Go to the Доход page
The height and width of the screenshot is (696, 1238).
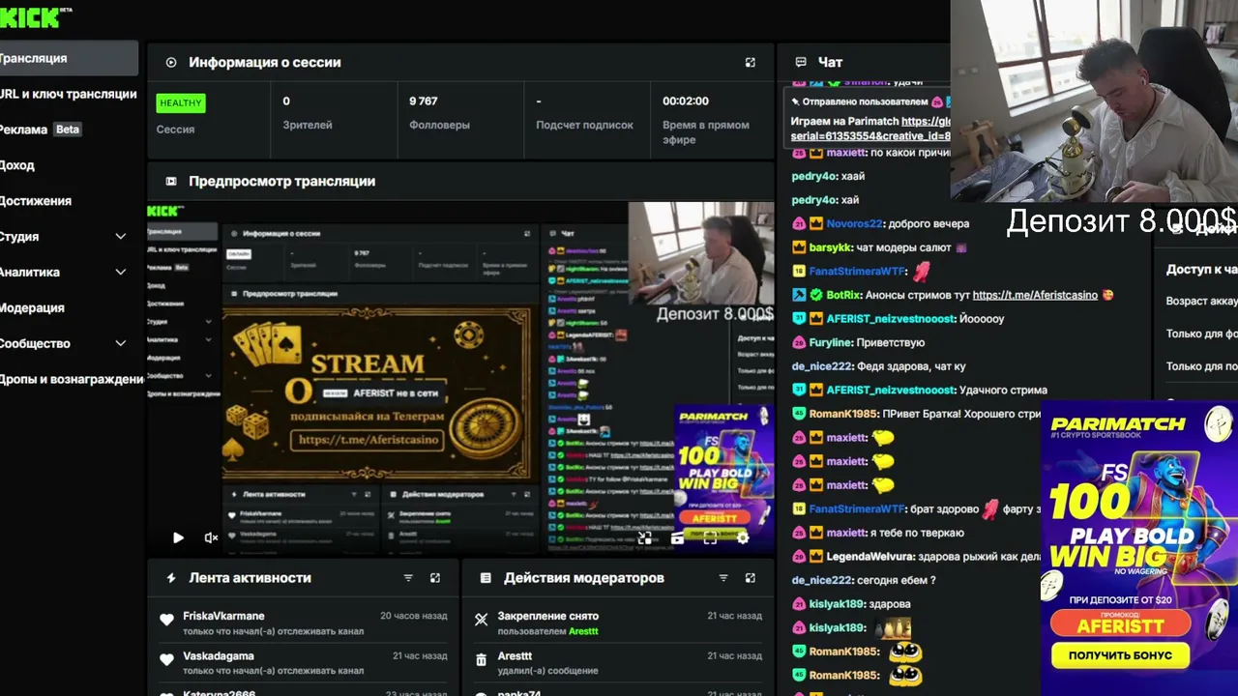(x=17, y=165)
